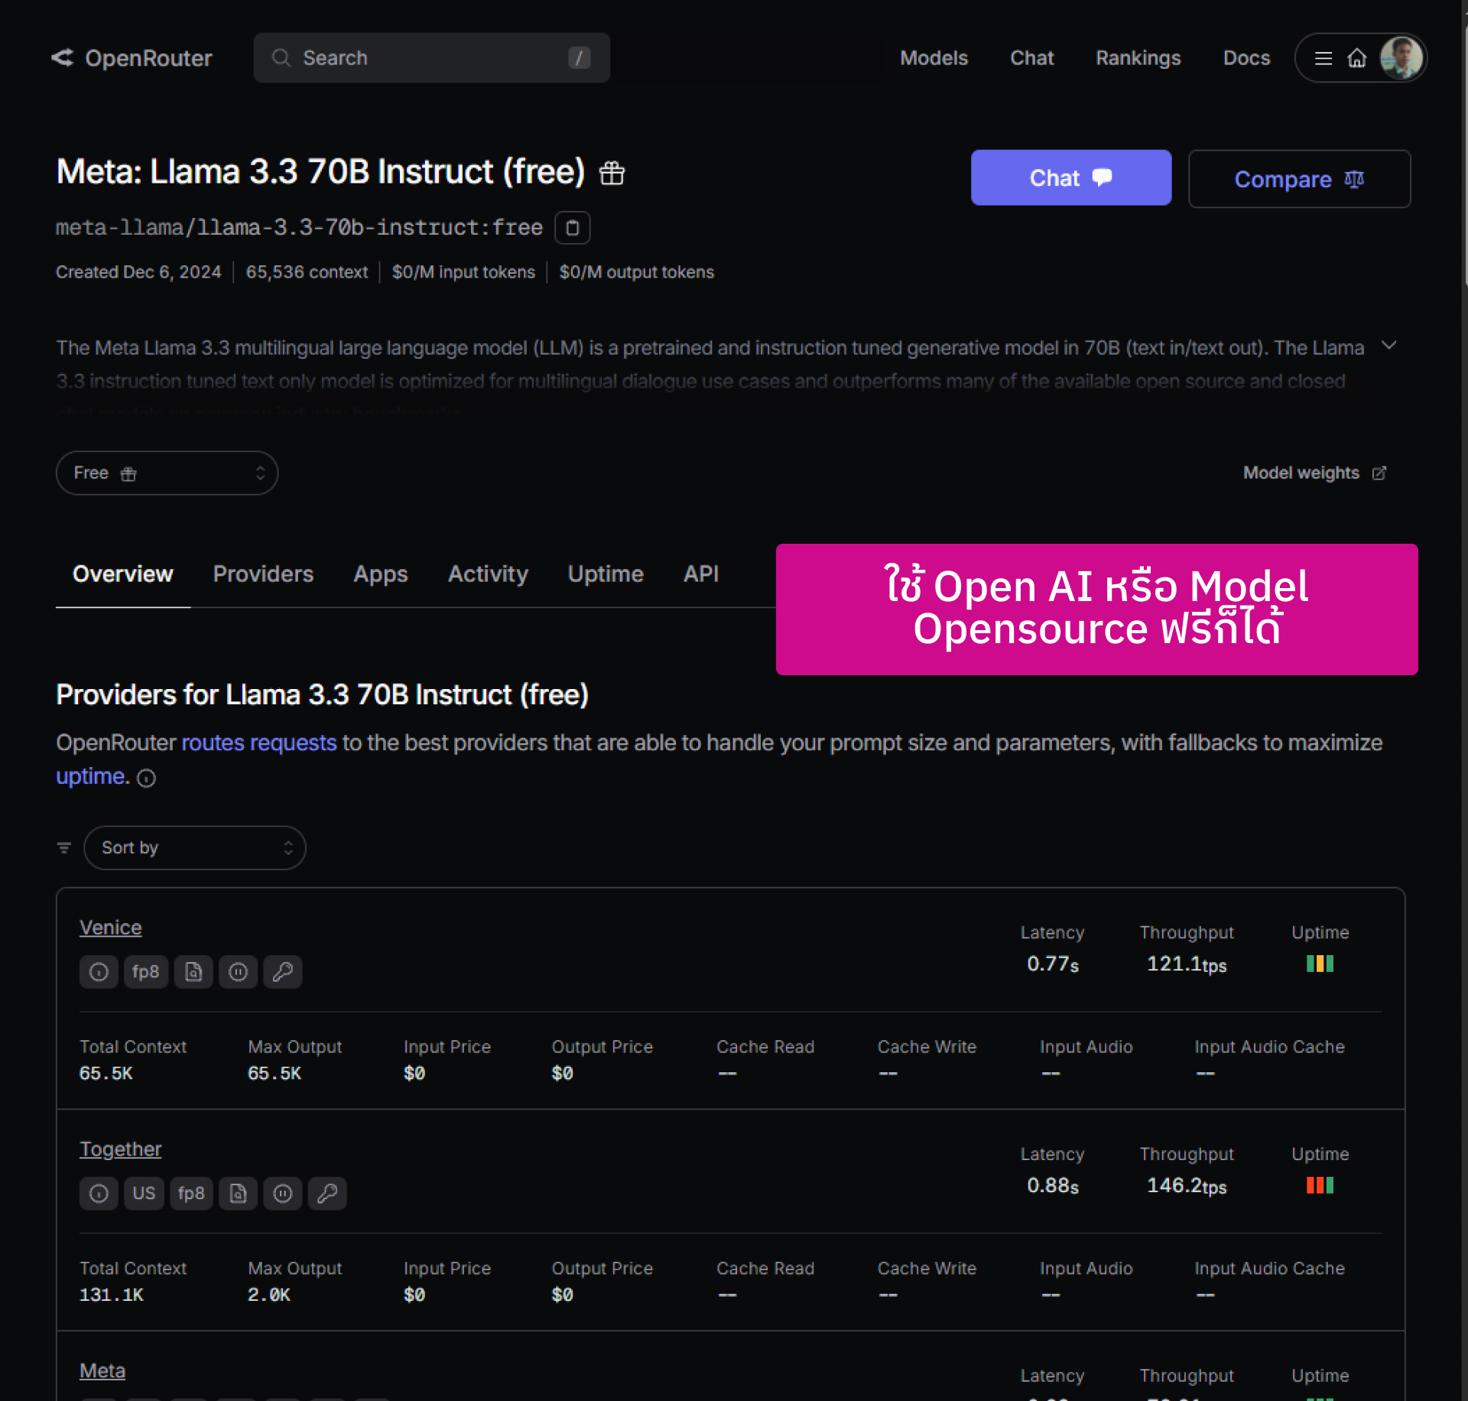Viewport: 1468px width, 1401px height.
Task: Open the user avatar profile
Action: [1401, 58]
